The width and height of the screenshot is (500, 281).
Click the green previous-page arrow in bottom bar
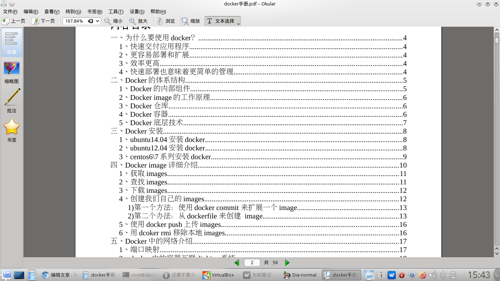tap(237, 263)
